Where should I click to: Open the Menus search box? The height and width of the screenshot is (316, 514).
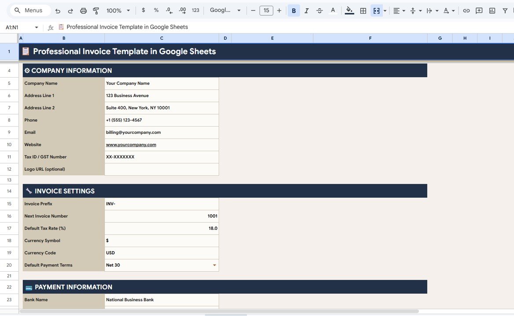pyautogui.click(x=29, y=10)
